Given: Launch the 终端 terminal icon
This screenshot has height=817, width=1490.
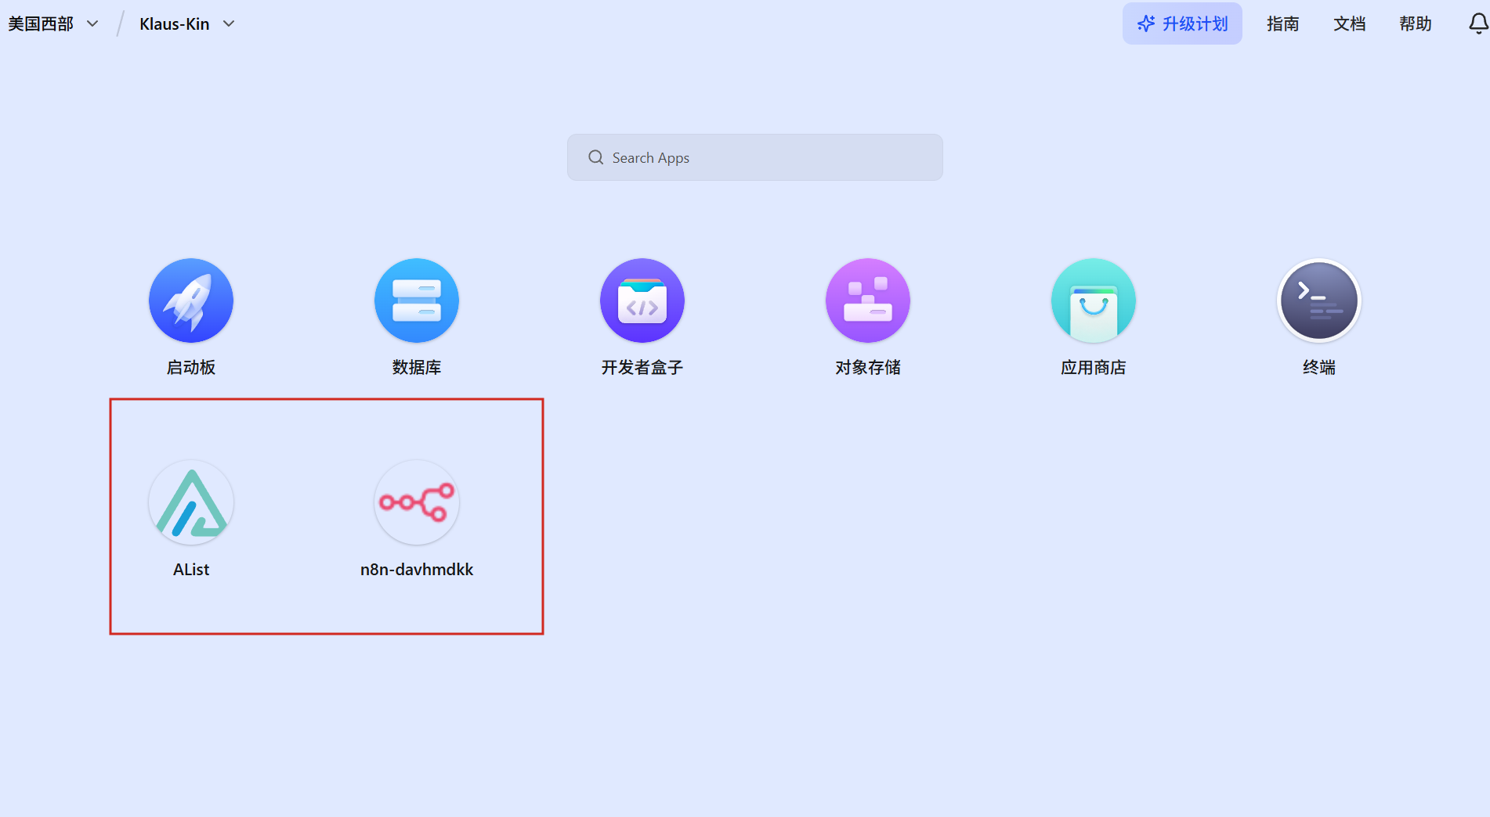Looking at the screenshot, I should 1319,301.
